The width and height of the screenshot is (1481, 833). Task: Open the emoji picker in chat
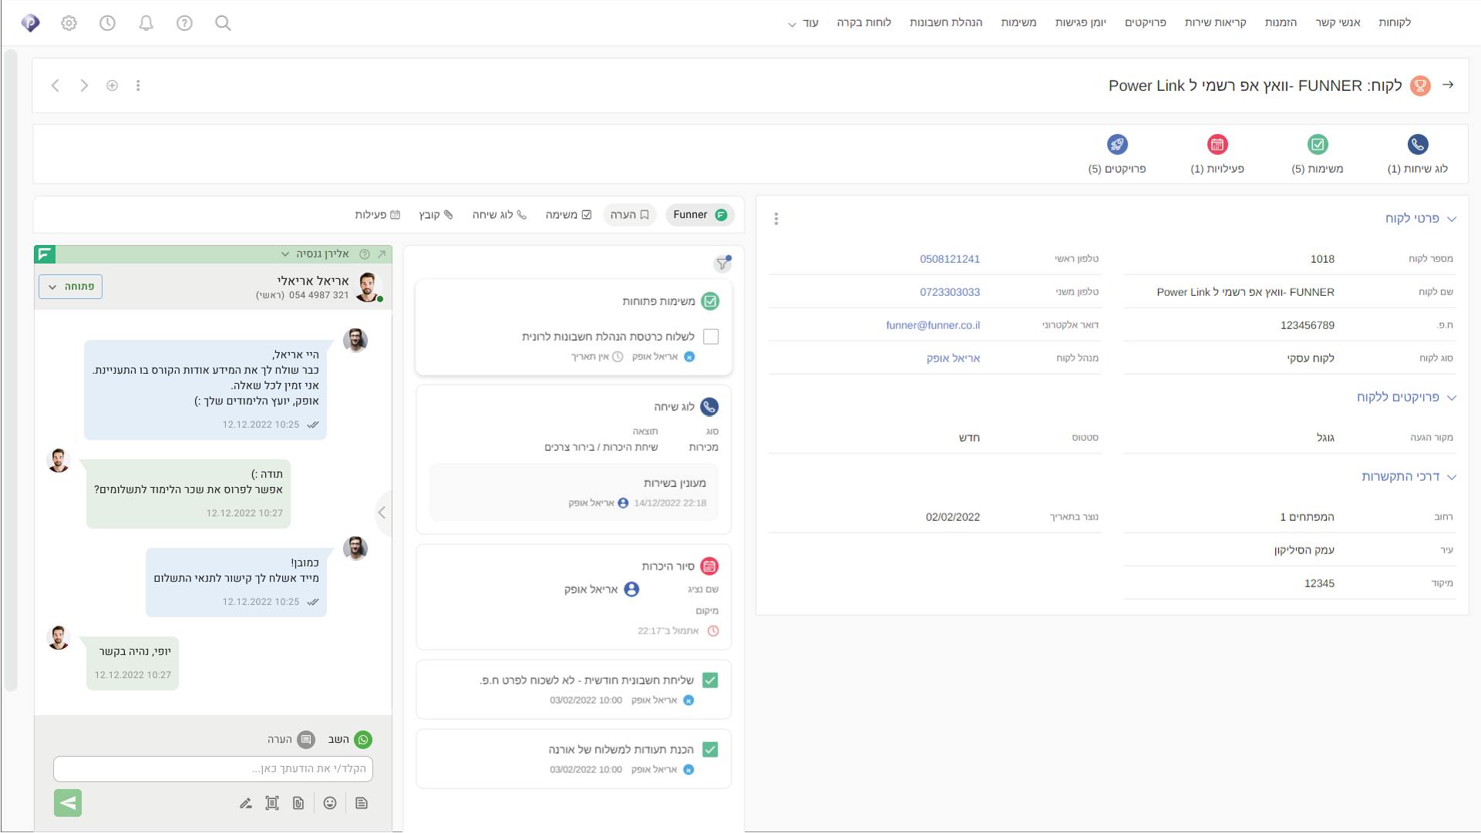coord(330,803)
